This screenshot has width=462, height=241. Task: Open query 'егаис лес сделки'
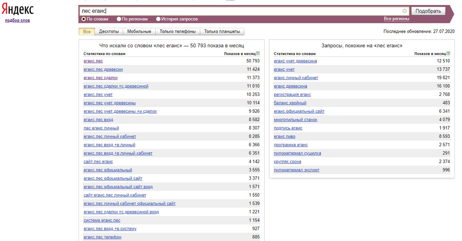[101, 78]
